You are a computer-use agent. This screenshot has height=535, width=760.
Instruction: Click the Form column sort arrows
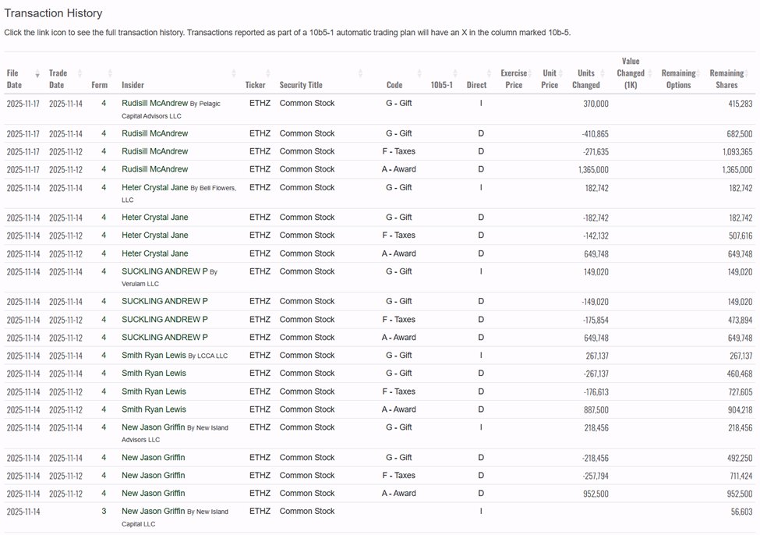click(x=110, y=74)
